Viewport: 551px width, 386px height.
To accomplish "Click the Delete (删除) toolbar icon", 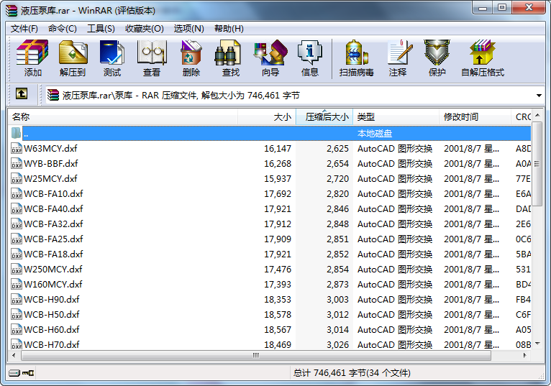I will tap(191, 58).
